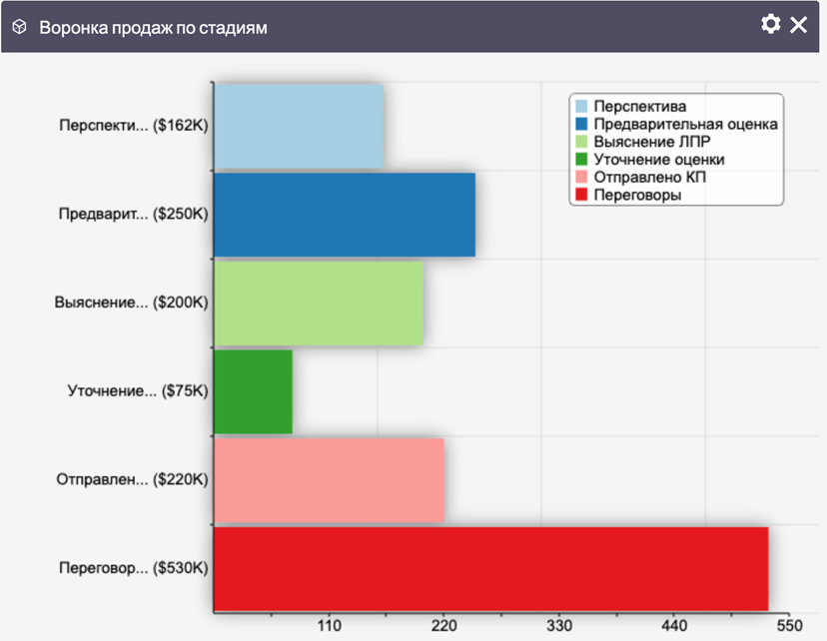Click the Перспекти... ($162K) axis label

click(x=133, y=127)
